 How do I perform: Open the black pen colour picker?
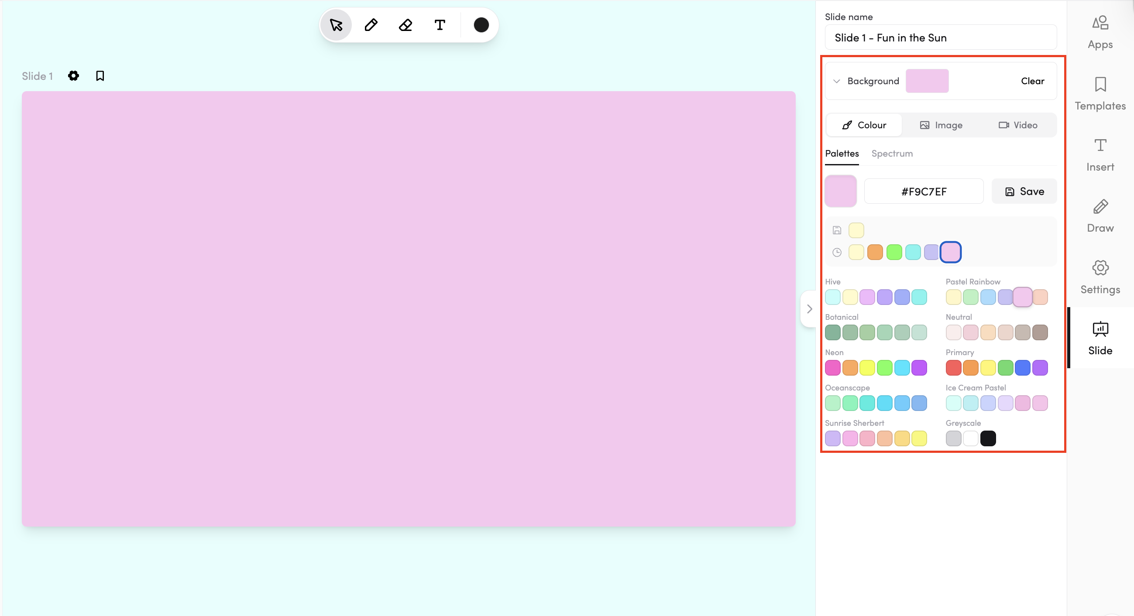click(481, 25)
